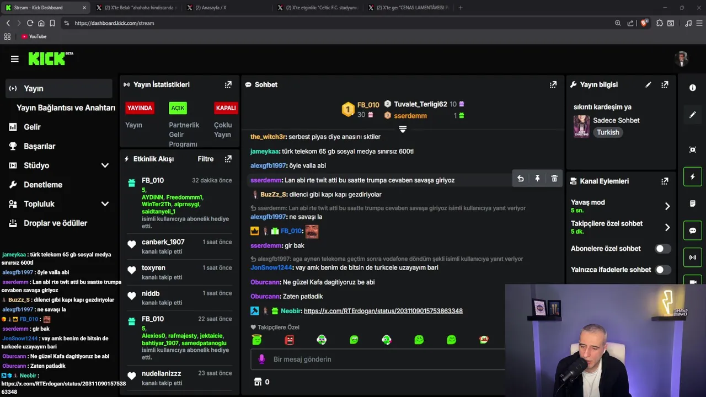Open Takipçilere özel sohbet settings chevron
The height and width of the screenshot is (397, 706).
[x=667, y=227]
